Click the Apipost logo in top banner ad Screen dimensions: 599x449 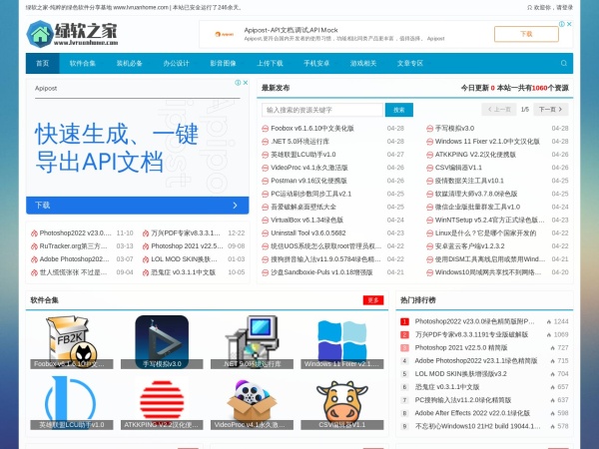tap(225, 34)
